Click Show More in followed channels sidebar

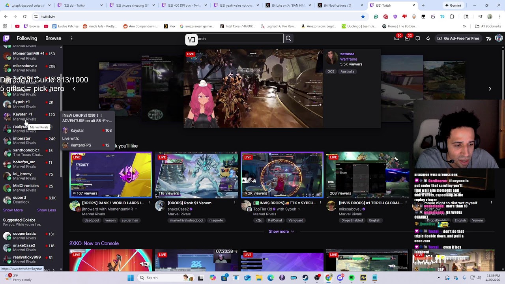click(x=13, y=210)
